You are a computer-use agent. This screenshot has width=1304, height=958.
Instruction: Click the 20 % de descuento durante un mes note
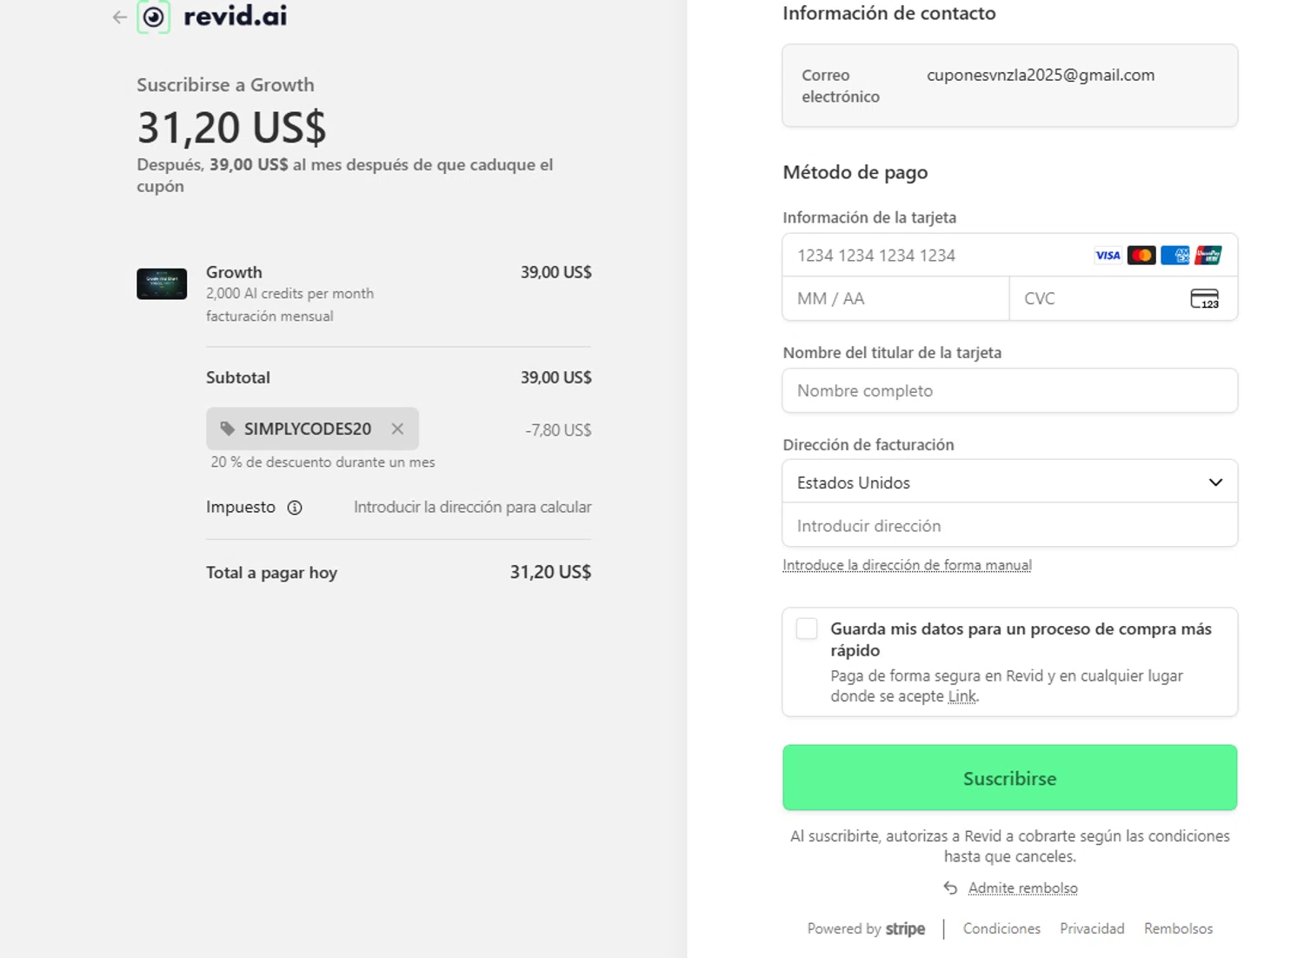[323, 462]
